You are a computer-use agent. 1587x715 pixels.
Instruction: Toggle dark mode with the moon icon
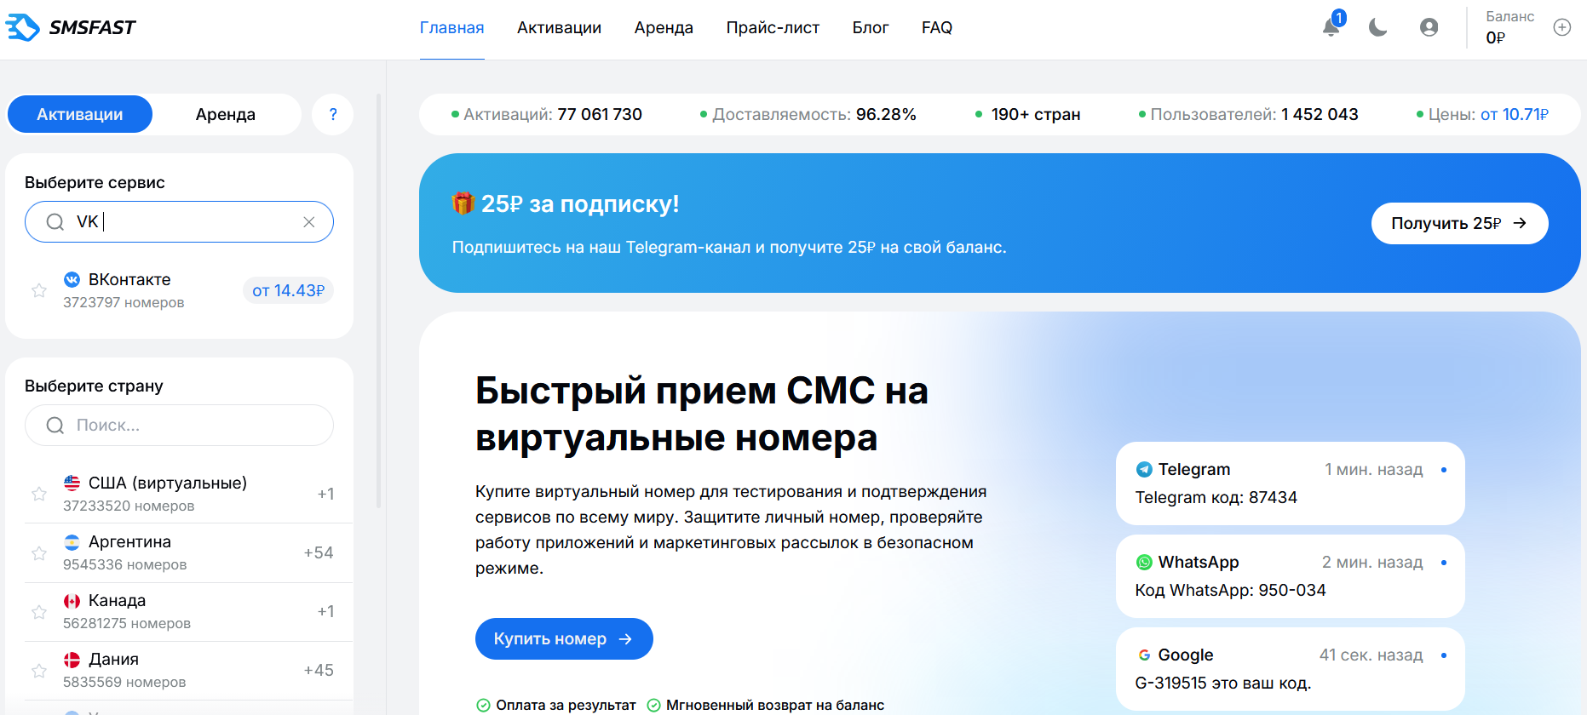[1377, 27]
